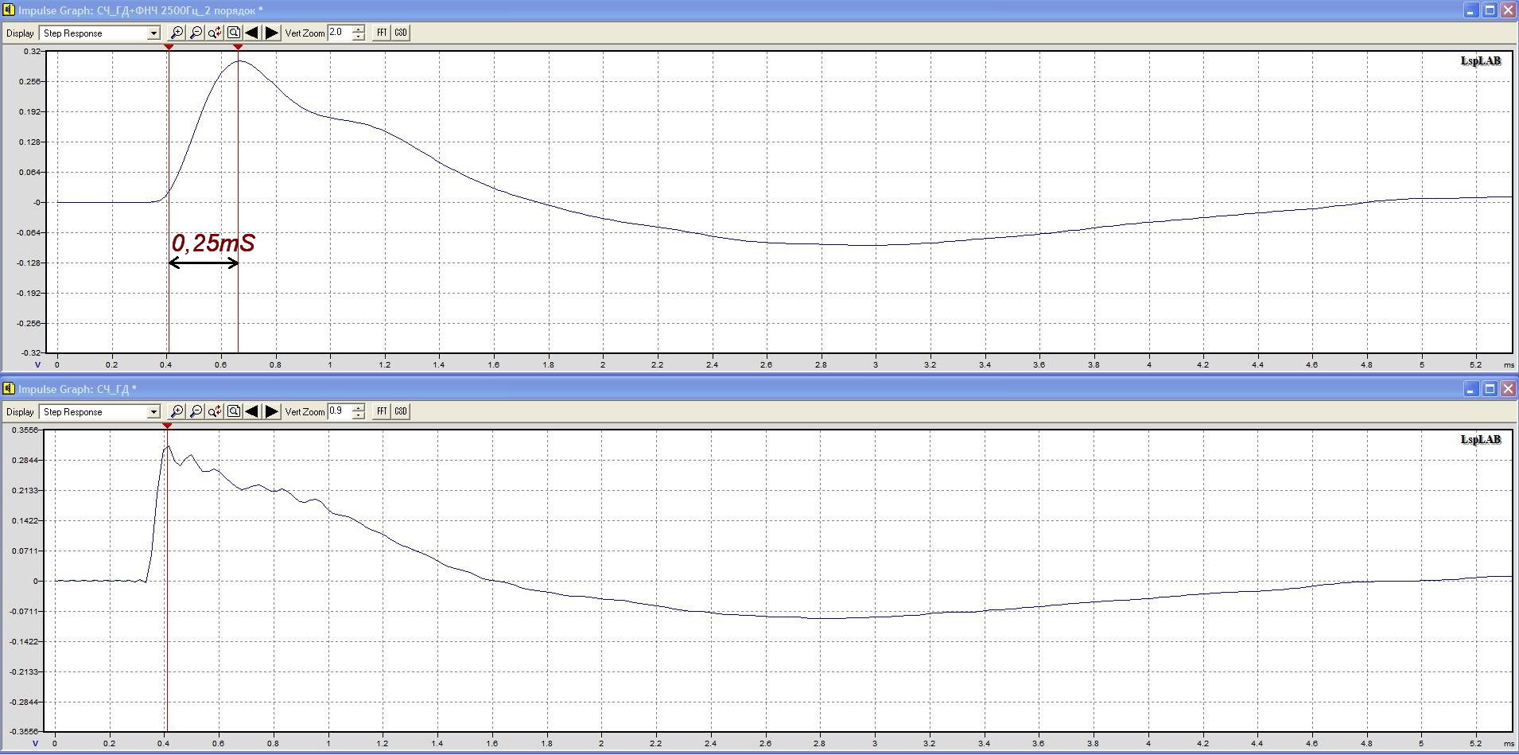Decrease Vert Zoom with down arrow in lower window
1519x755 pixels.
359,416
